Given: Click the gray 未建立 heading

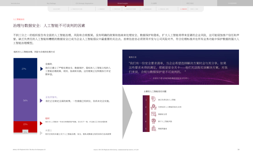Looking at the screenshot, I should tap(49, 130).
